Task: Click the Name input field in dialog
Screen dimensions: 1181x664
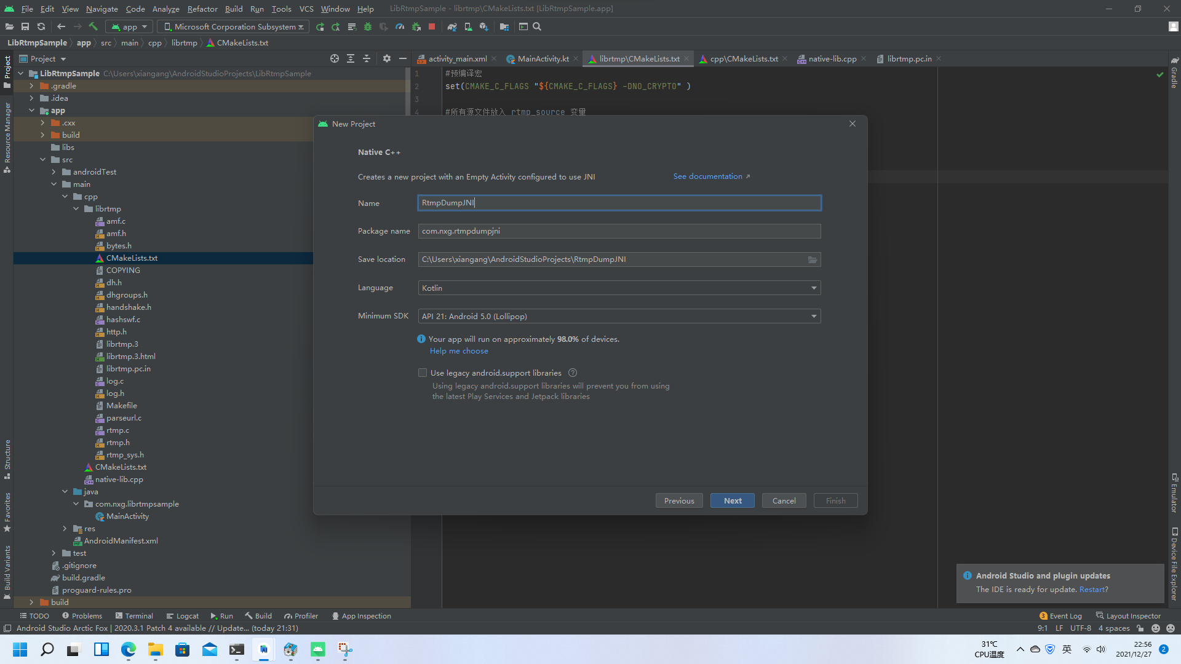Action: pyautogui.click(x=619, y=203)
